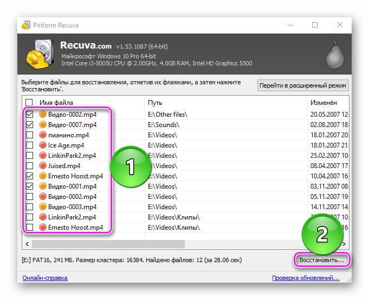Uncheck the Видео-0007.mp4 checkbox
The width and height of the screenshot is (369, 300).
click(29, 124)
